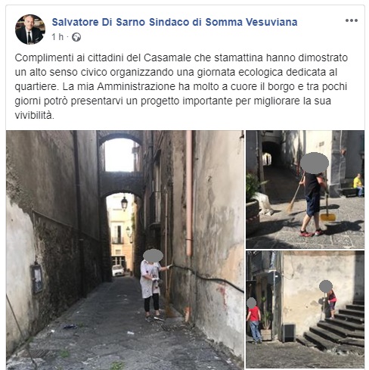Click the child wearing the red shirt

coord(254,320)
